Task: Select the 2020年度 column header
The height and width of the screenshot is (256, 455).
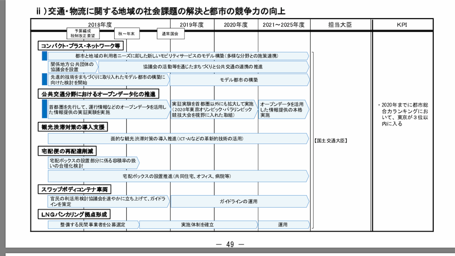Action: click(x=235, y=24)
